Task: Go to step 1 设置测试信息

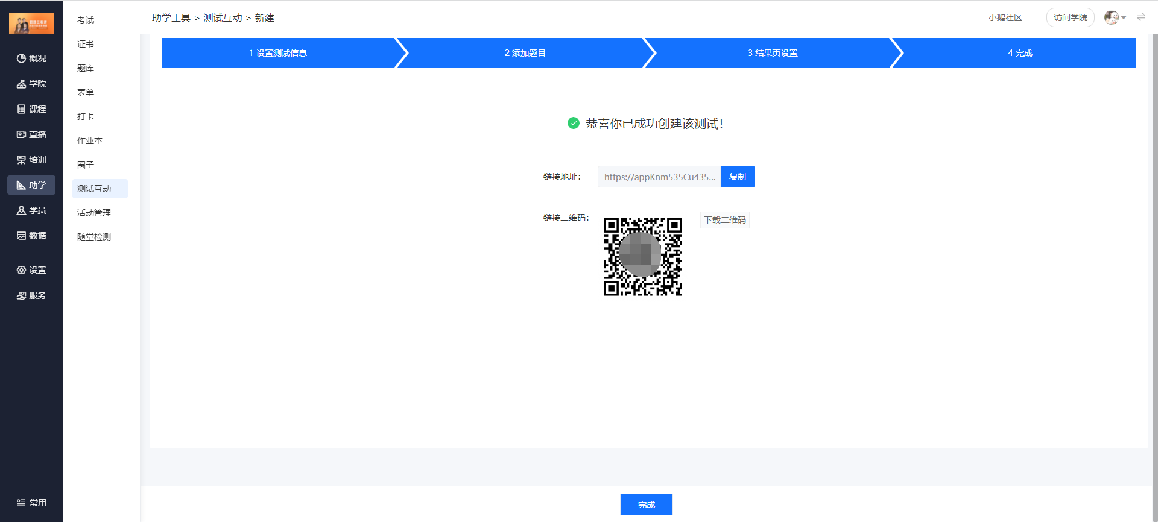Action: pos(278,53)
